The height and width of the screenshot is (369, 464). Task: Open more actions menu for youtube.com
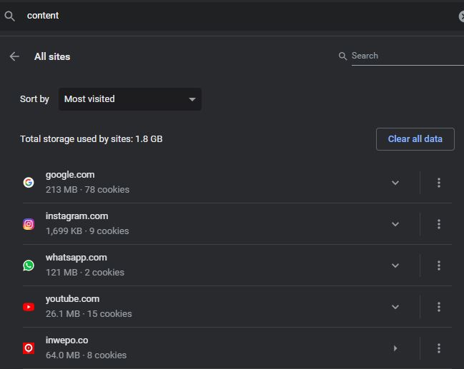click(439, 307)
